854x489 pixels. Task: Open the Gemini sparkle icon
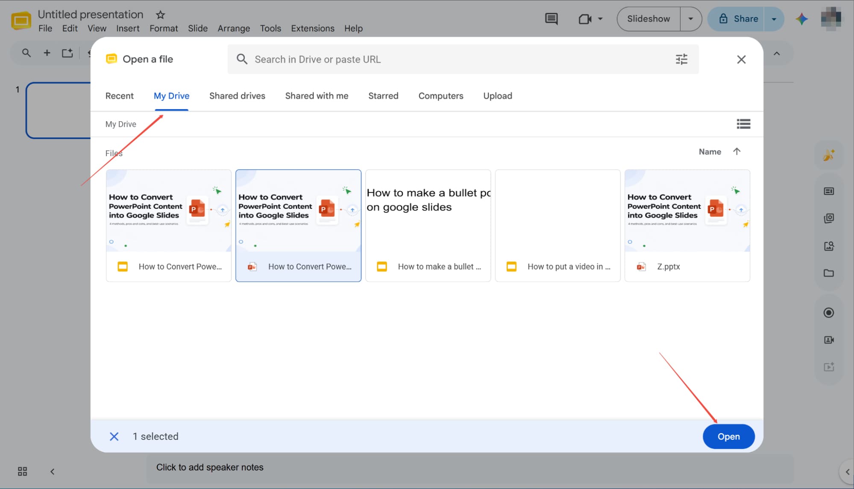click(802, 19)
